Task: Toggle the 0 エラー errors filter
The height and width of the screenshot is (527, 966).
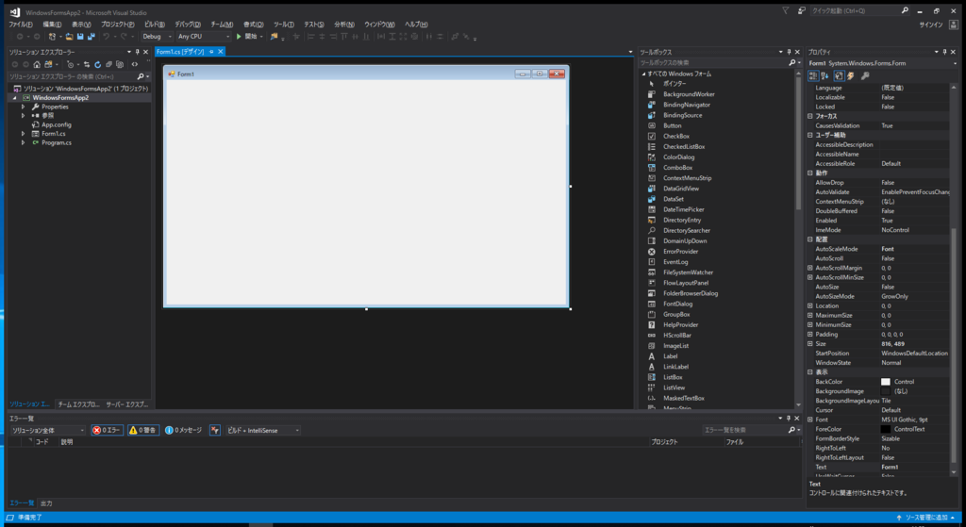Action: pyautogui.click(x=108, y=430)
